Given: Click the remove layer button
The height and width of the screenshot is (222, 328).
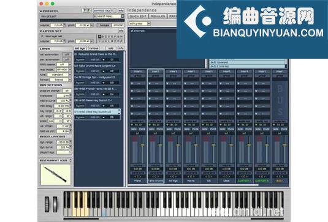Looking at the screenshot, I should tap(94, 48).
